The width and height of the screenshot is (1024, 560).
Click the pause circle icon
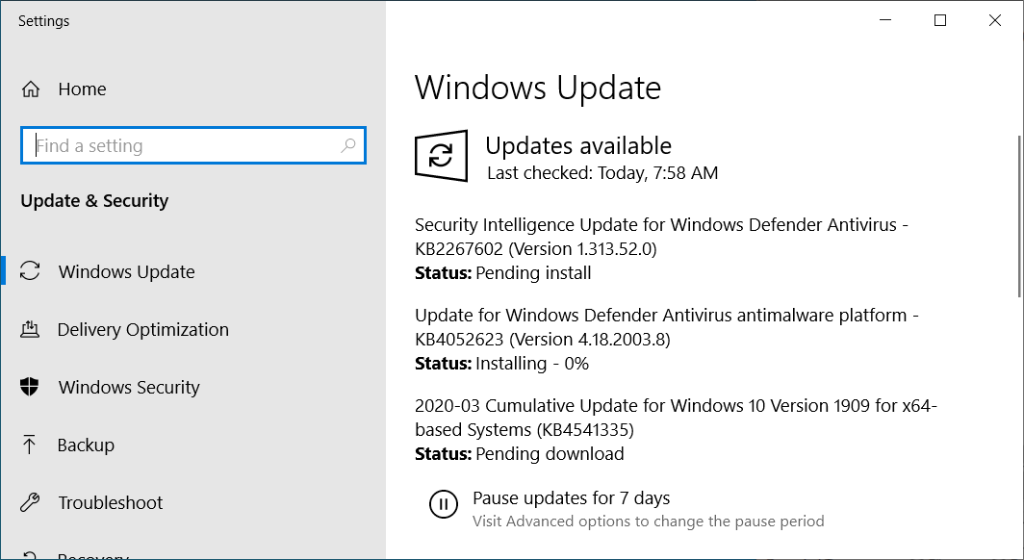[x=444, y=504]
